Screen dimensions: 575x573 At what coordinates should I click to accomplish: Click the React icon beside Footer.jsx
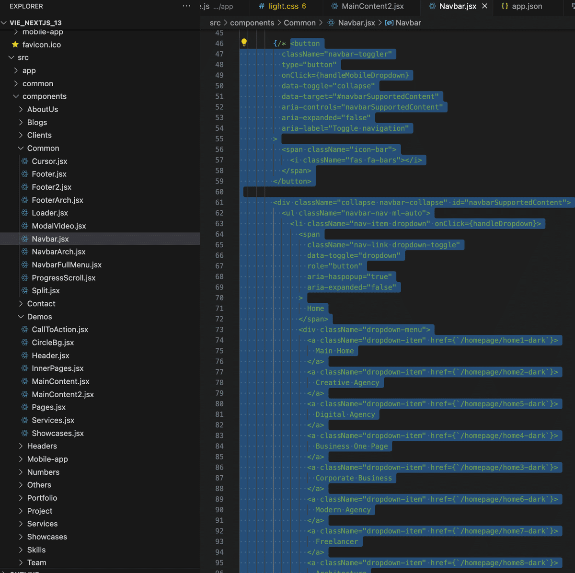click(25, 174)
